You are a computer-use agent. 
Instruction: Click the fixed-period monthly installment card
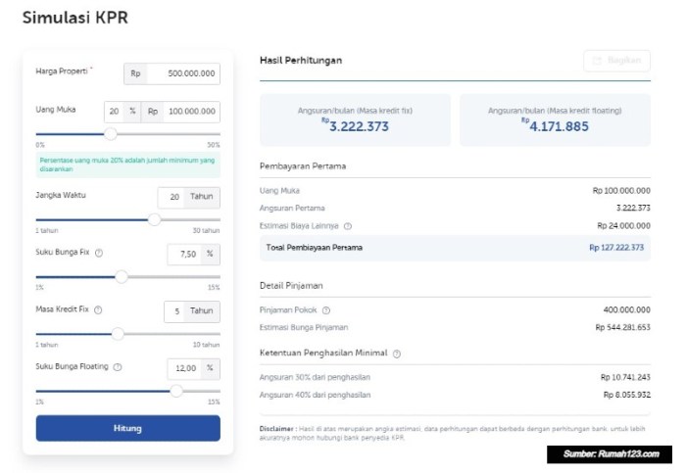click(355, 119)
